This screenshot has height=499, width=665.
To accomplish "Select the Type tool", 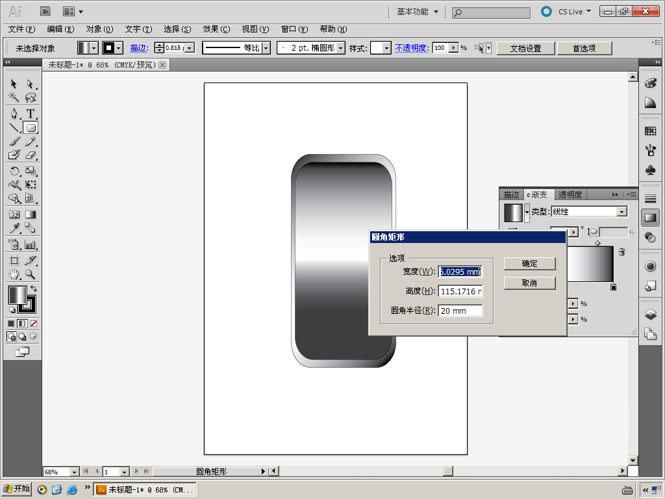I will coord(30,114).
